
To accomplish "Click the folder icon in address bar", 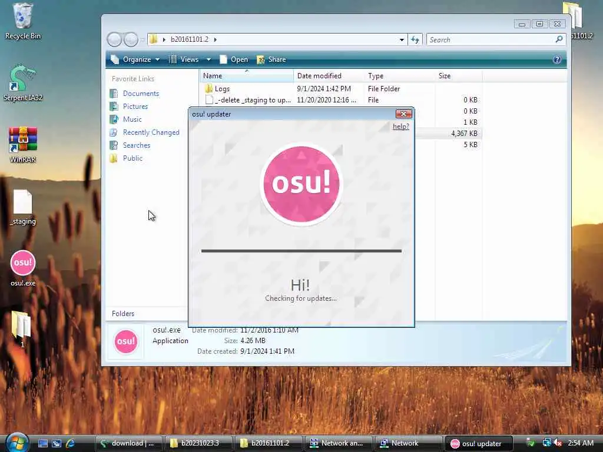I will (x=154, y=39).
